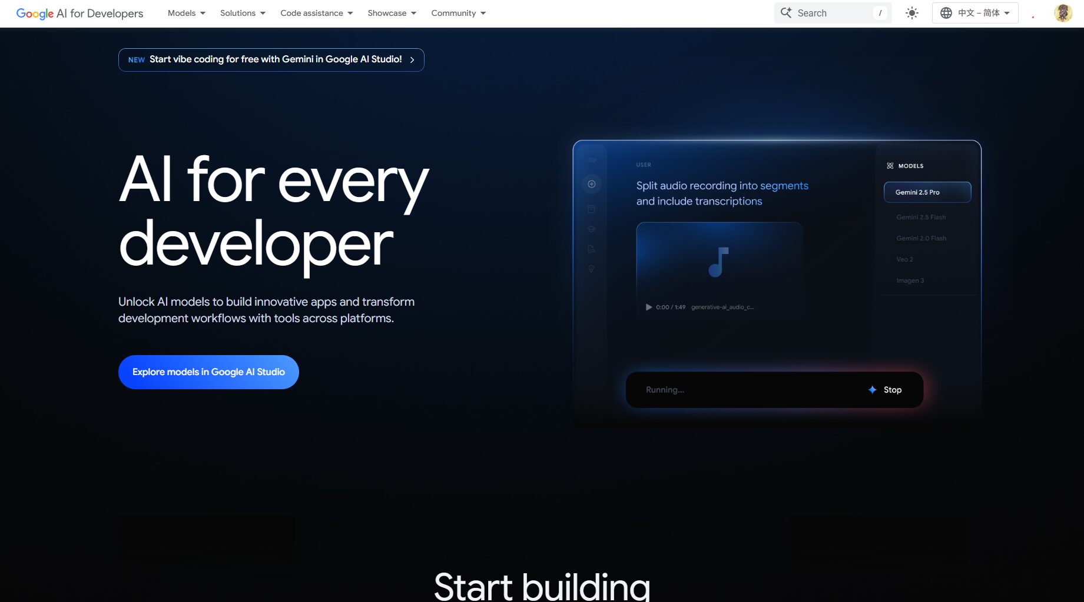Click the blue sparkle icon beside Stop
This screenshot has width=1084, height=602.
coord(872,390)
